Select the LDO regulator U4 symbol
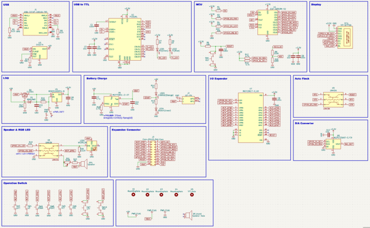The height and width of the screenshot is (228, 370). [57, 96]
